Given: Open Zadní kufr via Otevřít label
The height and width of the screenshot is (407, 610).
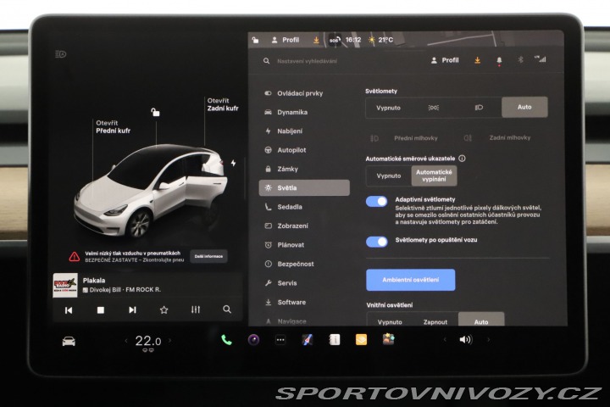Looking at the screenshot, I should click(x=223, y=104).
